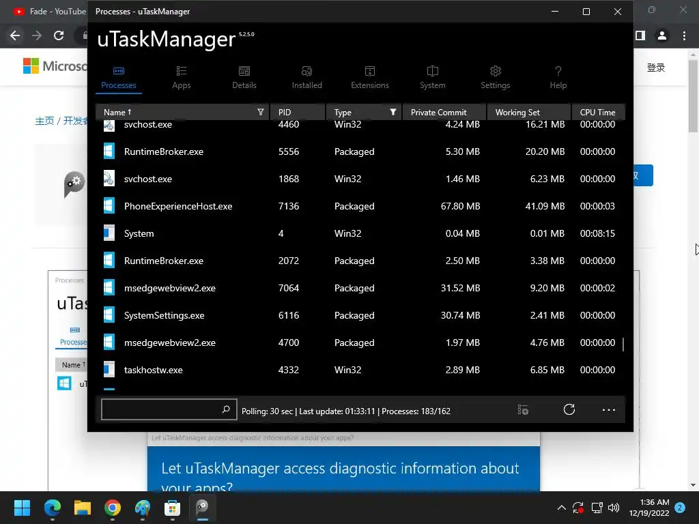Select the taskhostw.exe process row

pyautogui.click(x=360, y=370)
